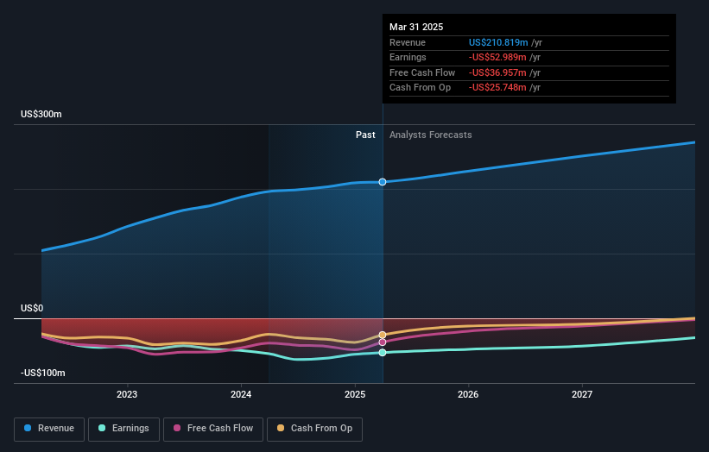
Task: Select the 2026 x-axis label
Action: [x=468, y=394]
